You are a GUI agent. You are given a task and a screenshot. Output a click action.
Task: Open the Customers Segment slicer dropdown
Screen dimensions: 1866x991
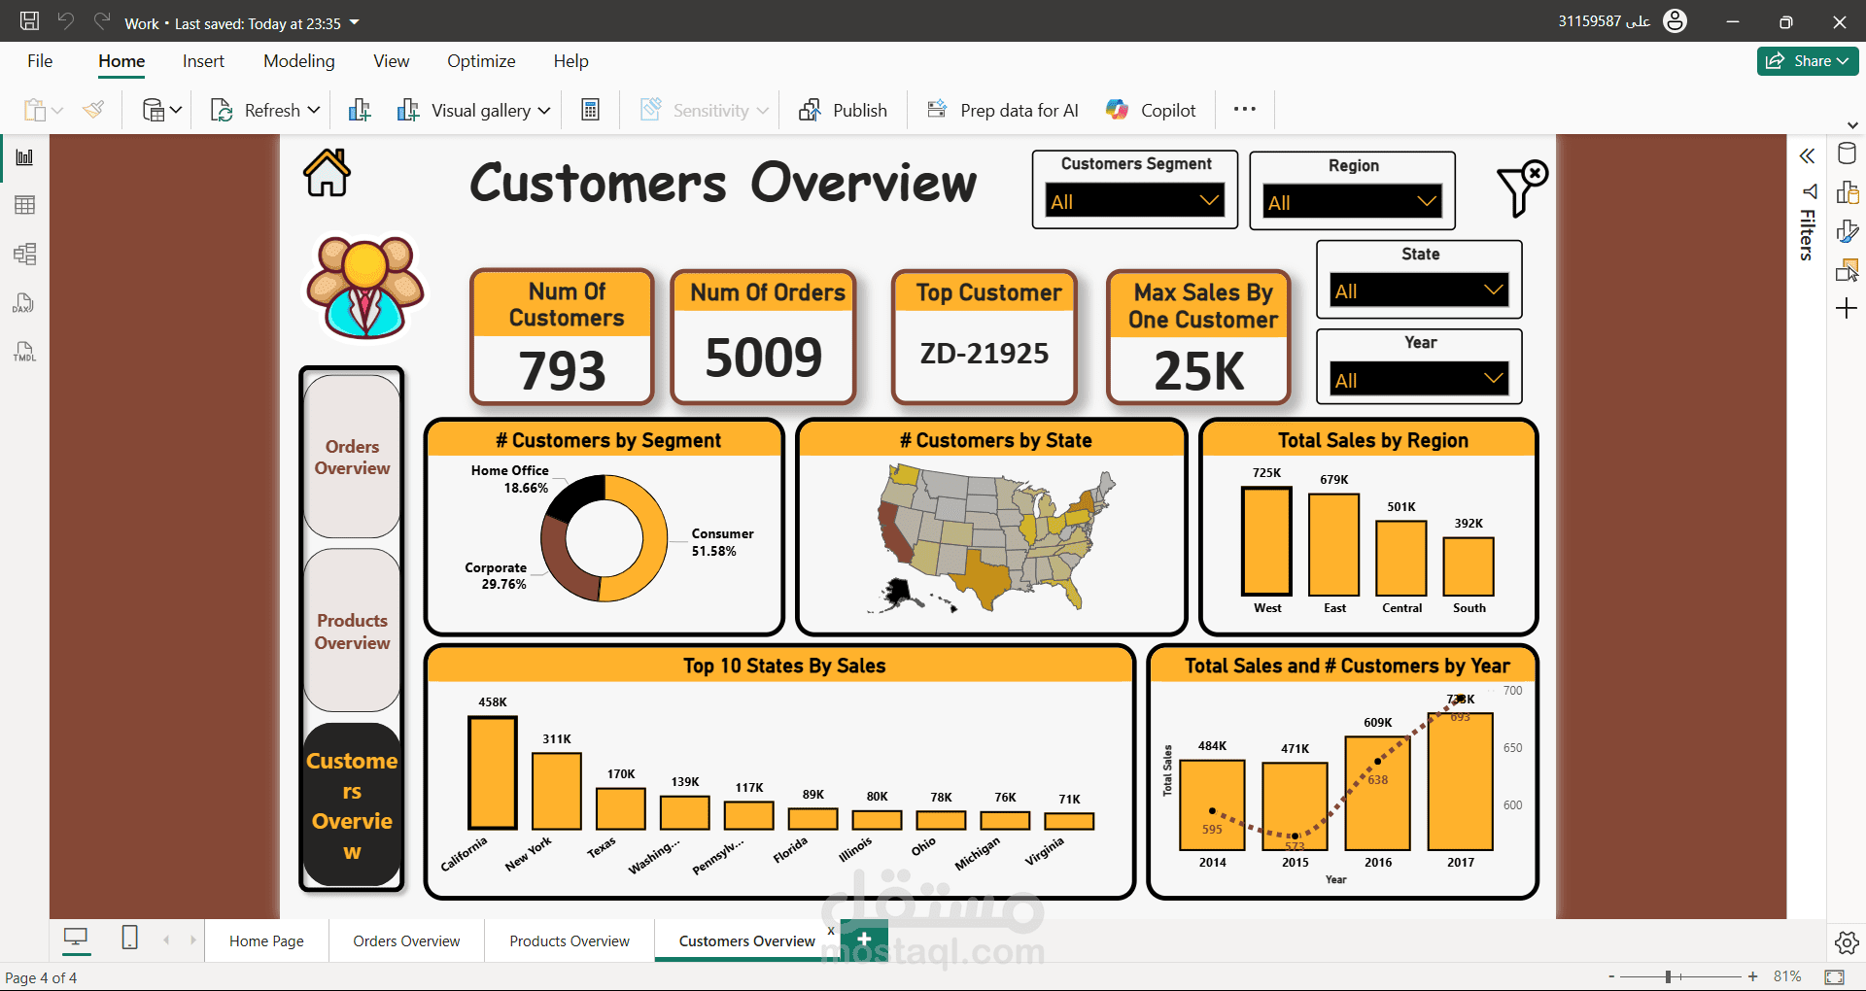tap(1209, 200)
